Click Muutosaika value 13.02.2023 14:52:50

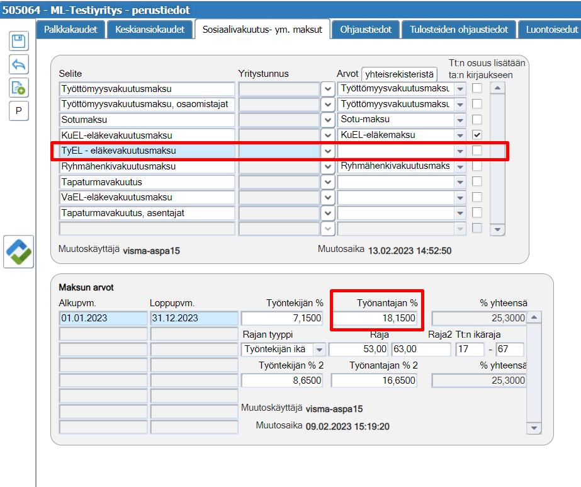coord(410,251)
